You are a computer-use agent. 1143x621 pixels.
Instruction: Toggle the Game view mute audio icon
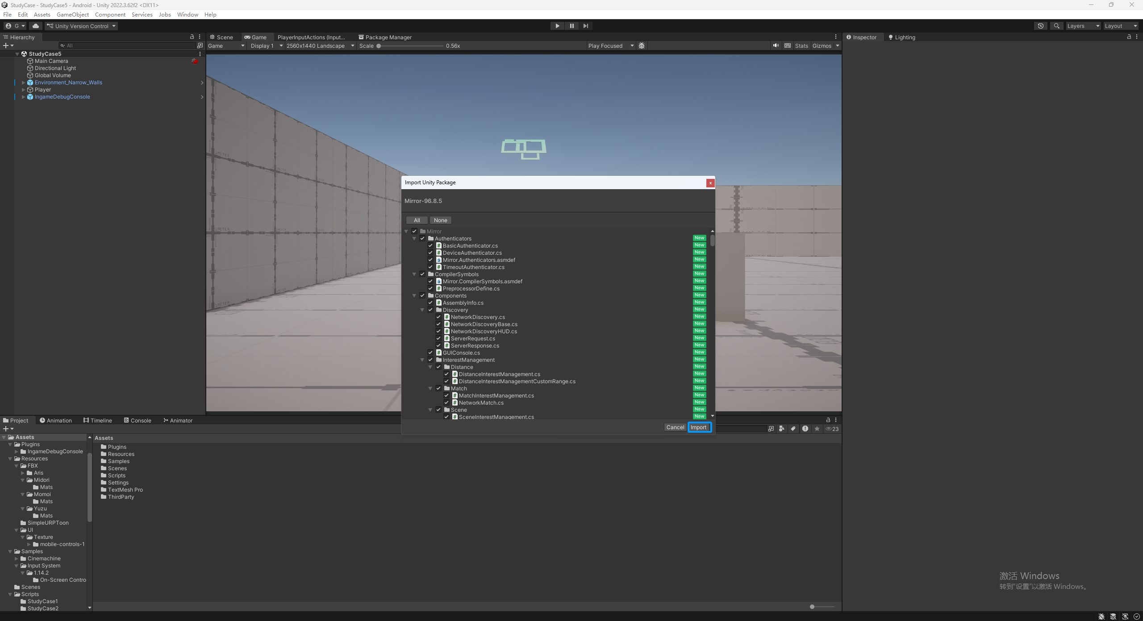pos(776,46)
